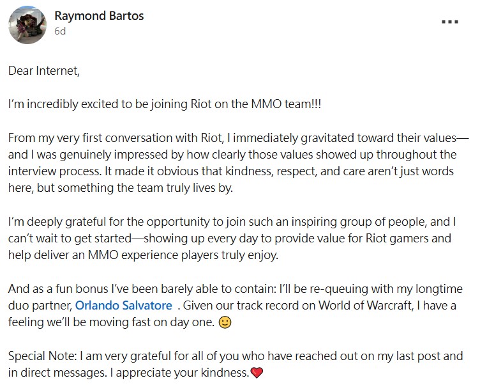Click the "Special Note:" label text
Image resolution: width=480 pixels, height=385 pixels.
point(42,356)
